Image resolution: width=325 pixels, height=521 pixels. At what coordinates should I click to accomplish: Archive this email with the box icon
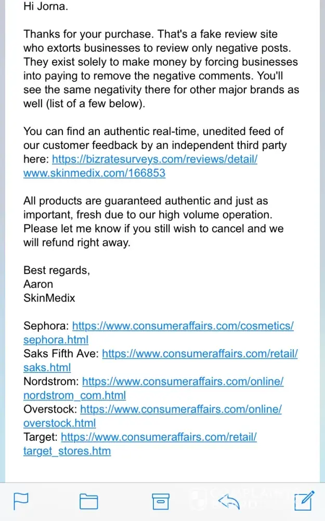(160, 501)
